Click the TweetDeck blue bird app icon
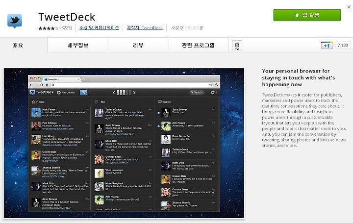The image size is (353, 223). [x=15, y=21]
